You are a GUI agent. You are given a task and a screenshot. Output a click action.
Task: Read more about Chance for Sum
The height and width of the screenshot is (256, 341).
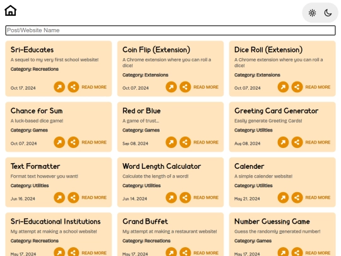[94, 142]
